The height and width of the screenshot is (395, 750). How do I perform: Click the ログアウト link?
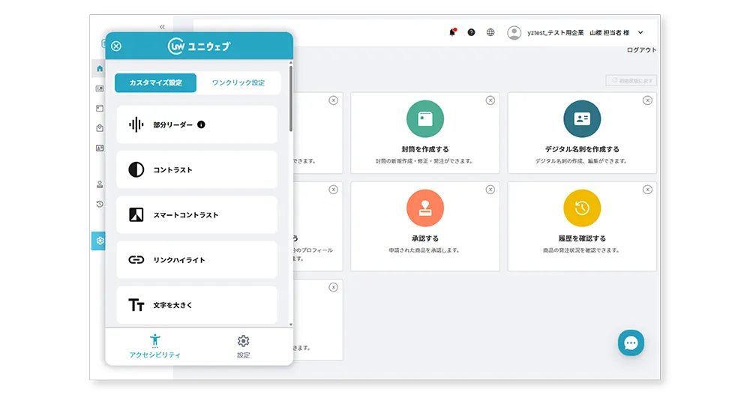pos(641,49)
